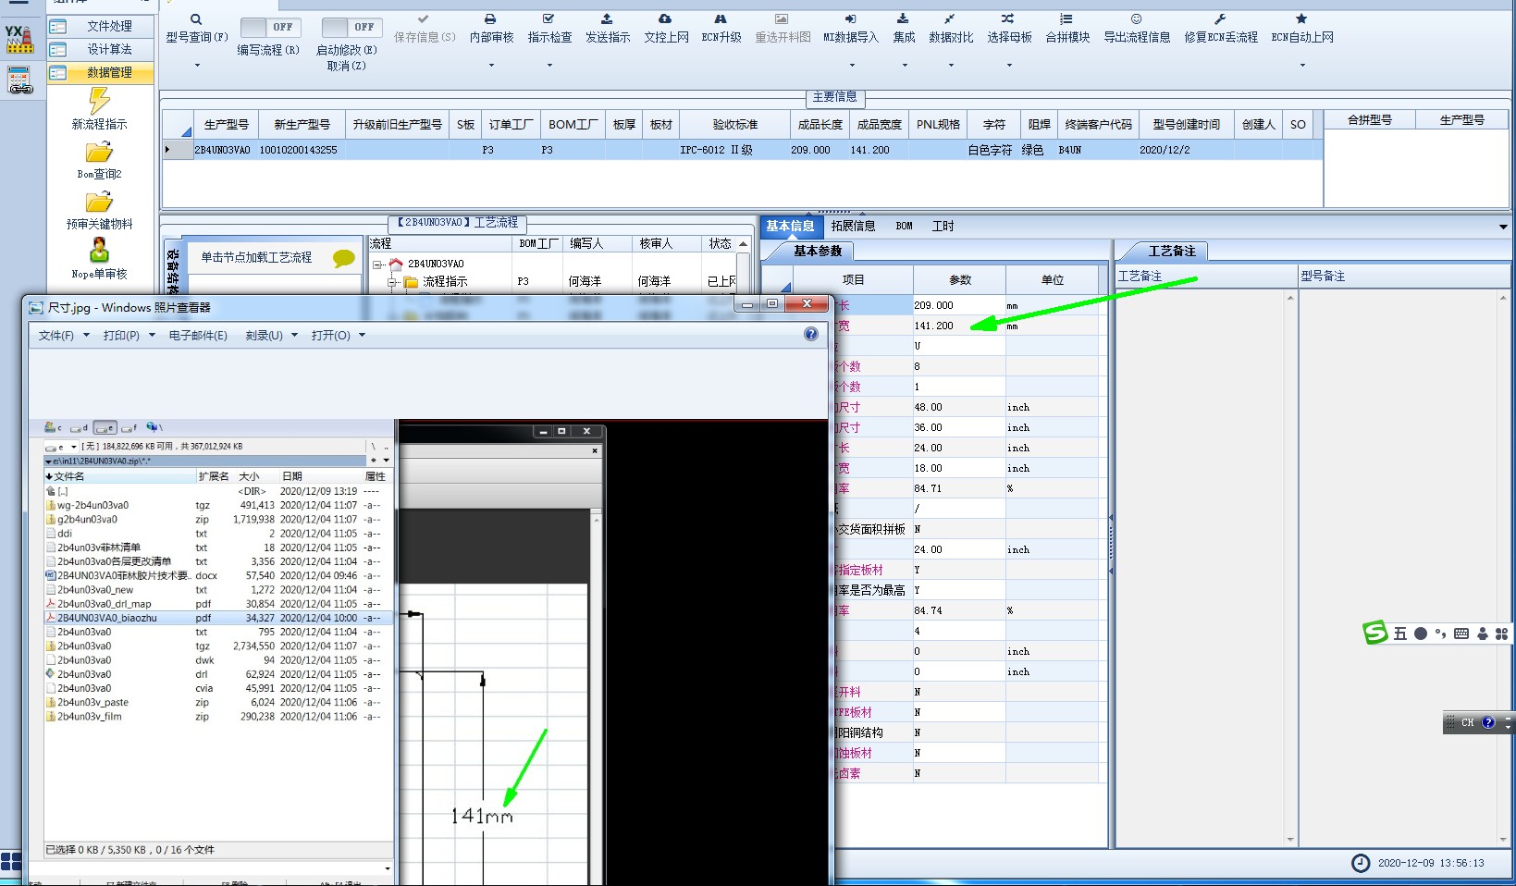Click the photo viewer help icon
1516x886 pixels.
point(811,334)
